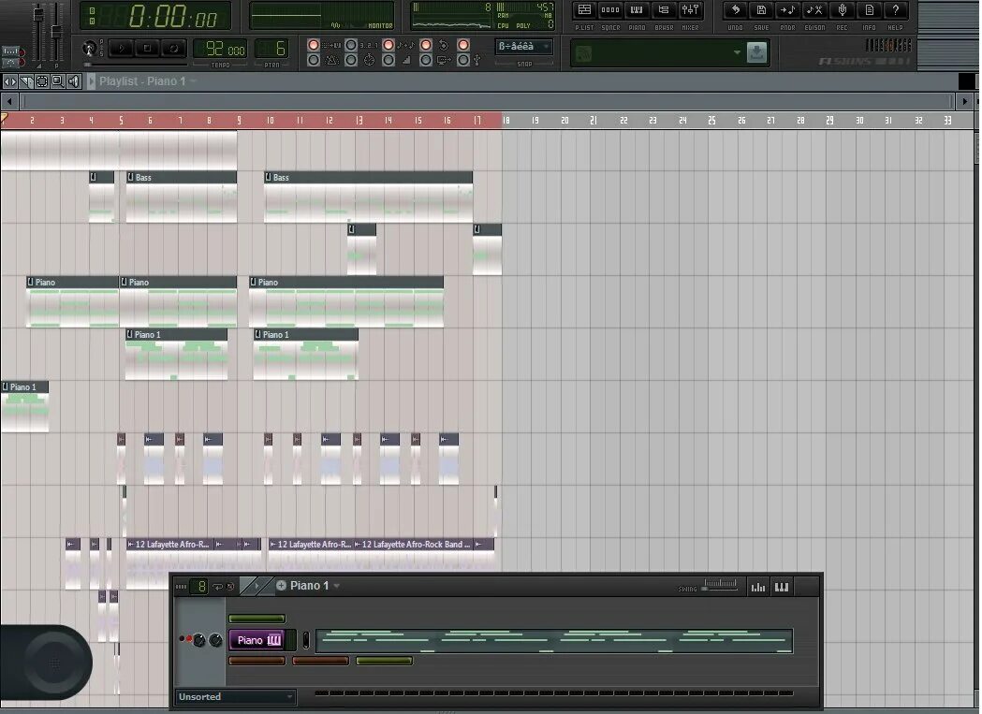The height and width of the screenshot is (714, 982).
Task: Click the tempo value display
Action: point(220,49)
